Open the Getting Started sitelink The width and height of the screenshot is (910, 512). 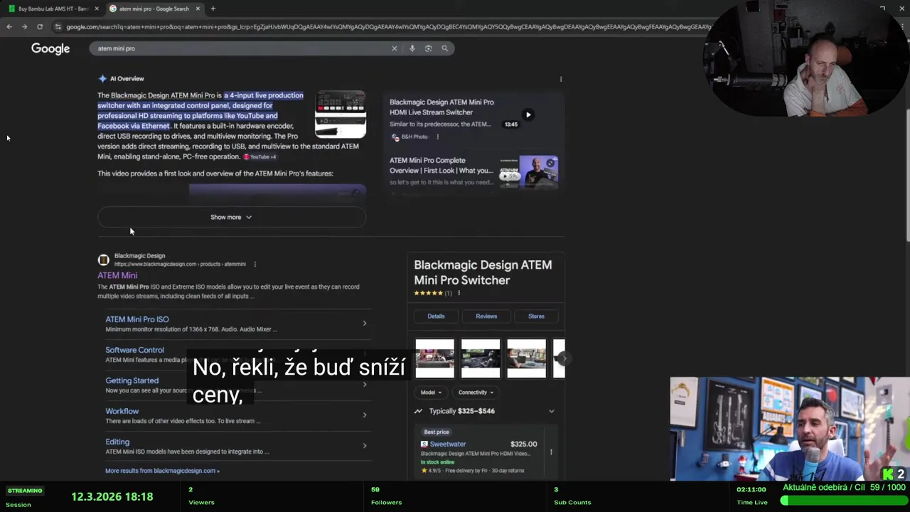pyautogui.click(x=132, y=380)
